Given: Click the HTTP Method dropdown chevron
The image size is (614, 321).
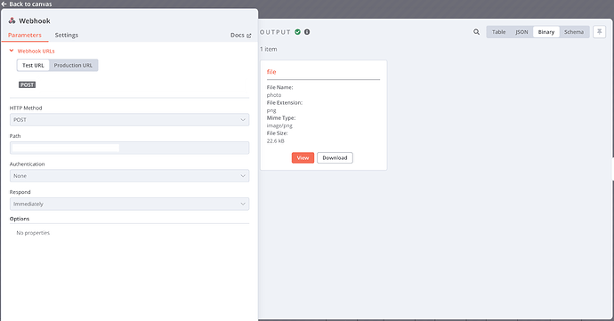Looking at the screenshot, I should [x=243, y=120].
